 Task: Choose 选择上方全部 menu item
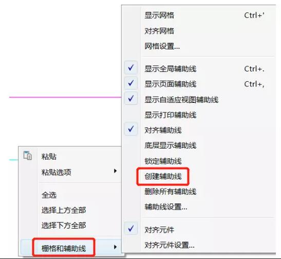(64, 210)
